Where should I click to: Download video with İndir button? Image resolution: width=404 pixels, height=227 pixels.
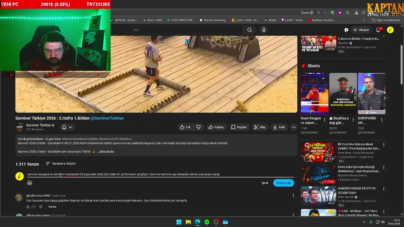279,127
